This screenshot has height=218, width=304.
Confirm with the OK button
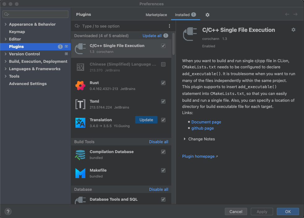pos(288,212)
